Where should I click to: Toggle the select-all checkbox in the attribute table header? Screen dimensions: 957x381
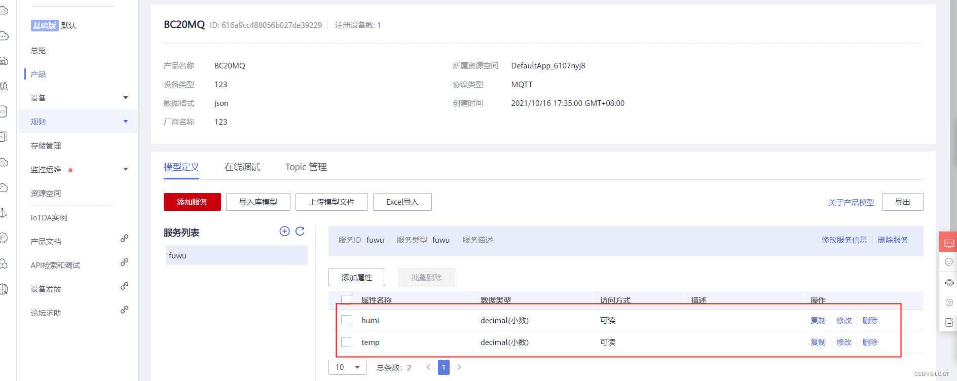[346, 299]
